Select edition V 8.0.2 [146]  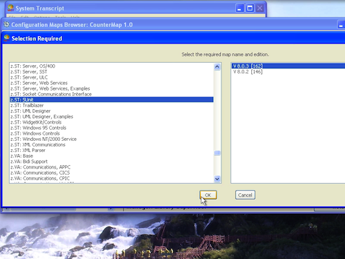(x=288, y=72)
